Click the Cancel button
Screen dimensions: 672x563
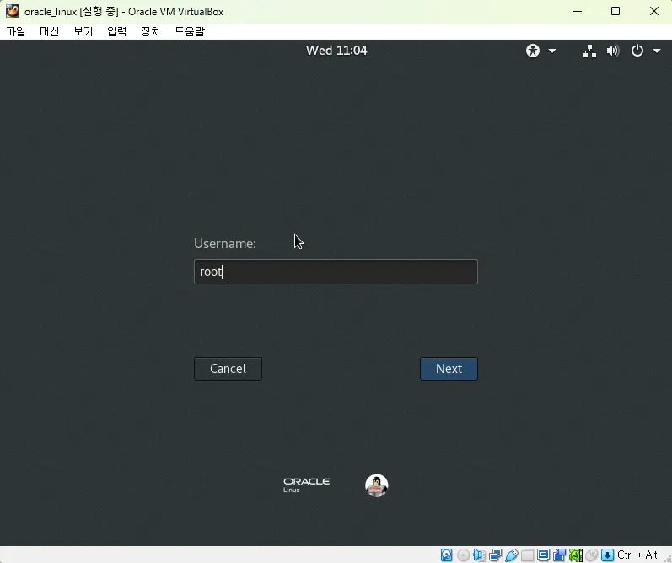click(x=228, y=369)
